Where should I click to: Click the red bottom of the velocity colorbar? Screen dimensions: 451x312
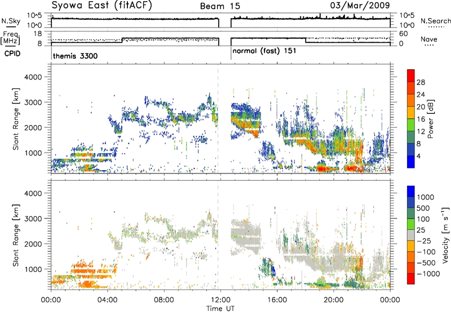click(411, 279)
